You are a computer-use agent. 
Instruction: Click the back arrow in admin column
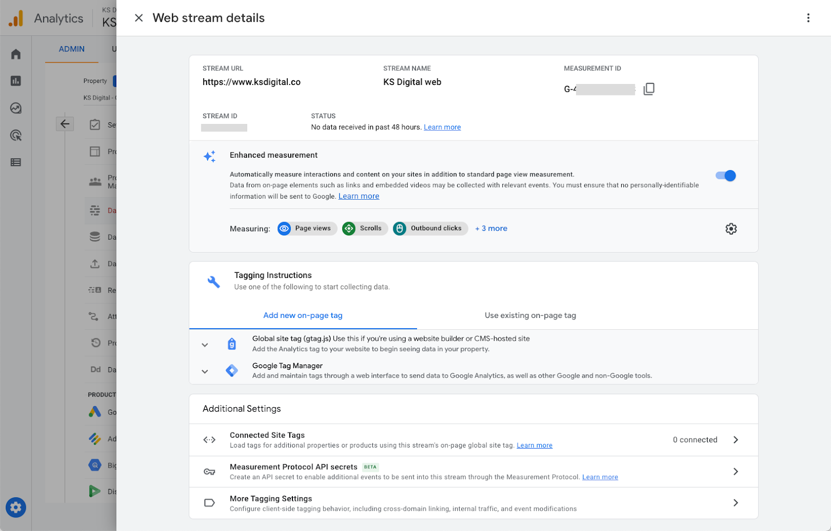point(65,124)
